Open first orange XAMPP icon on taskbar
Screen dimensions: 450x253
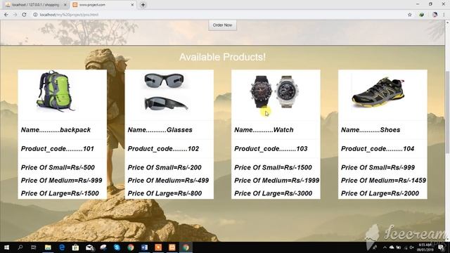[158, 247]
